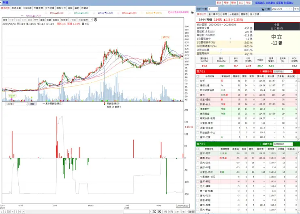Image resolution: width=300 pixels, height=214 pixels.
Task: Open the bottom toolbar combo box
Action: (137, 212)
